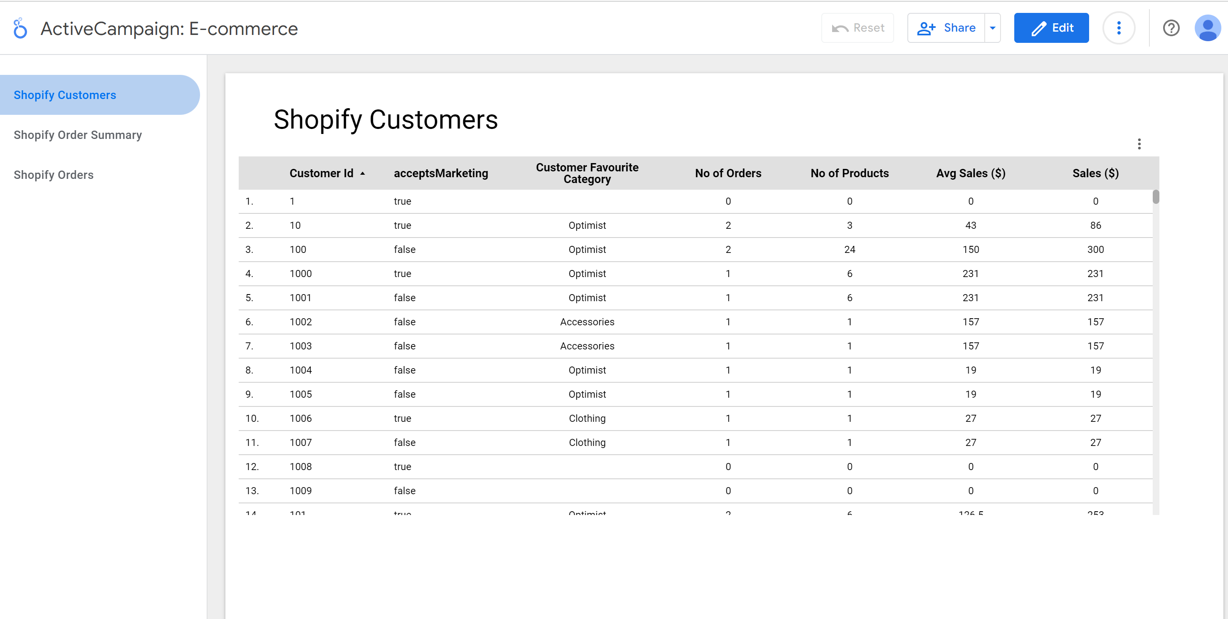Select Customer Id 1001 cell
Image resolution: width=1228 pixels, height=619 pixels.
300,297
